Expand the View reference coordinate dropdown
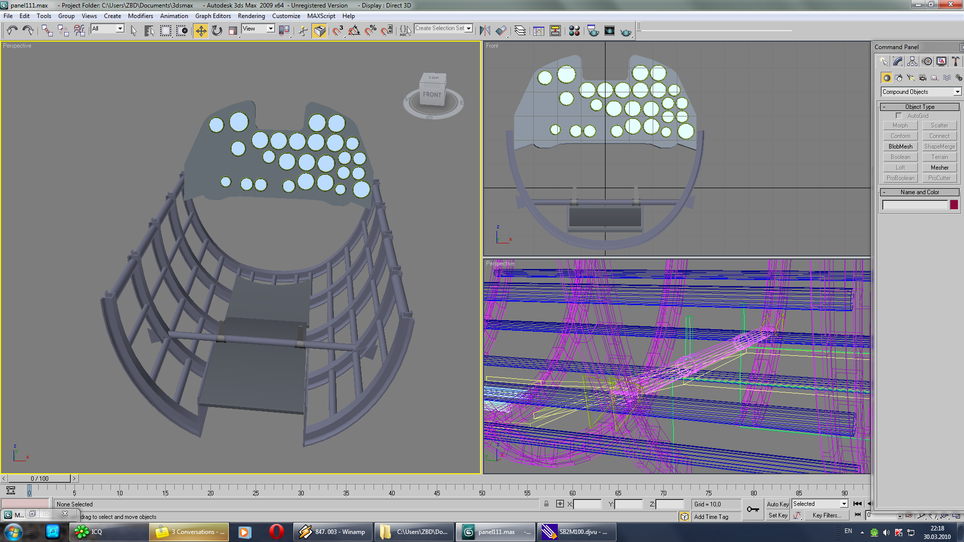Screen dimensions: 964x542 point(271,29)
